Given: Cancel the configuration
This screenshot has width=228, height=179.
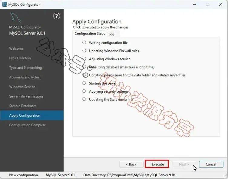Looking at the screenshot, I should click(211, 164).
